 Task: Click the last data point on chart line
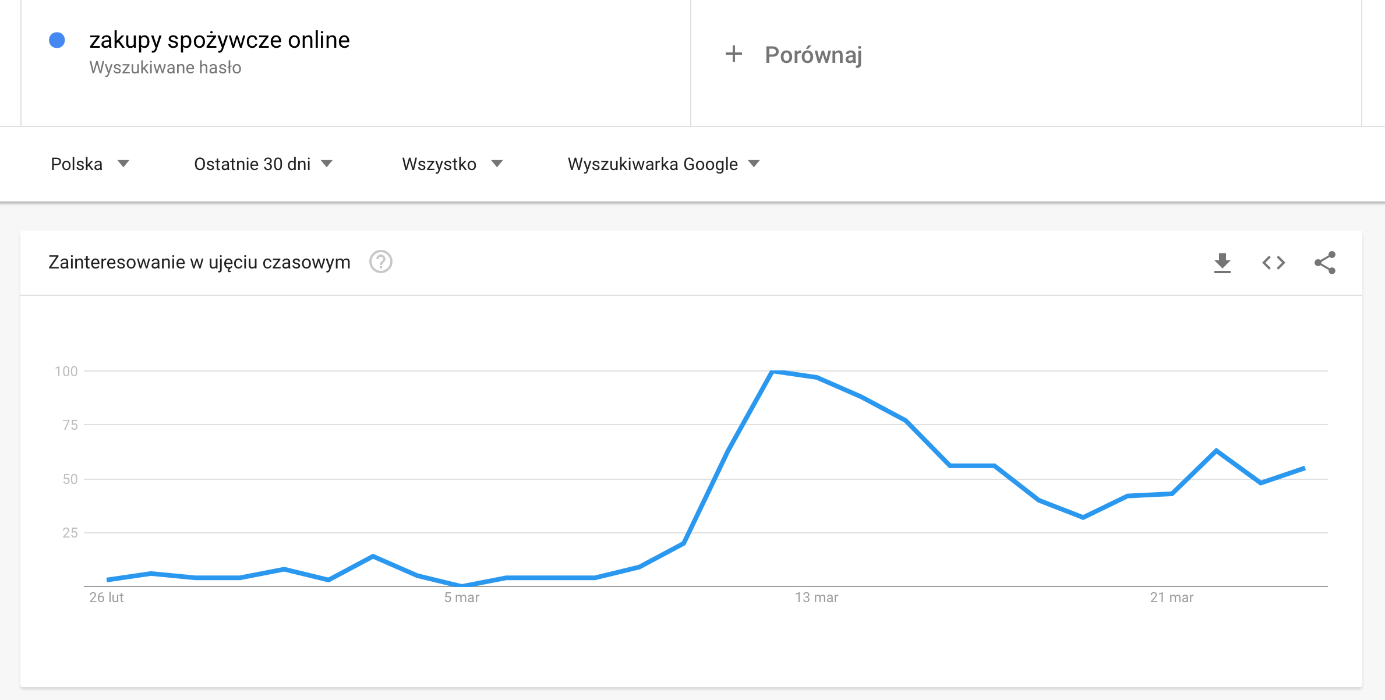pos(1304,468)
